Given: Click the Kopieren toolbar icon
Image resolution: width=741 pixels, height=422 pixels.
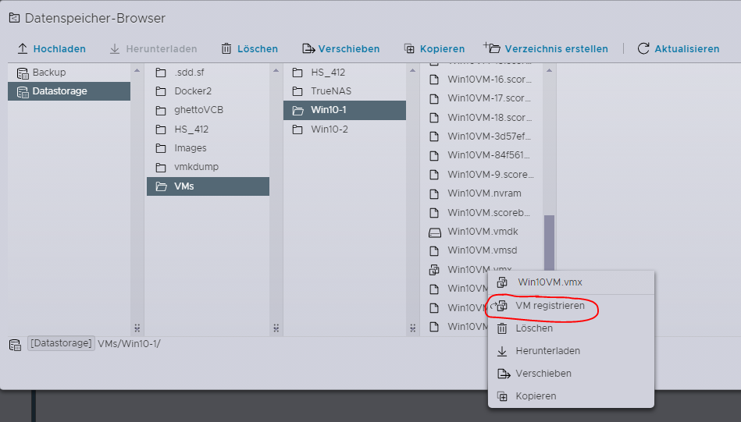Looking at the screenshot, I should 409,48.
